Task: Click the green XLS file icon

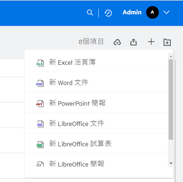Action: (40, 63)
